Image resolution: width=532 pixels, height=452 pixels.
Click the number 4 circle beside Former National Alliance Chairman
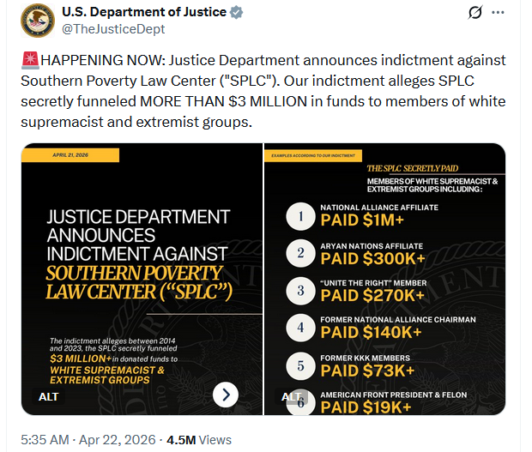300,327
